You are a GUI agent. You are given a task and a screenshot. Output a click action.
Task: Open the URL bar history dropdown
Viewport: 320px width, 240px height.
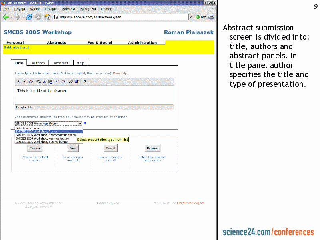coord(191,17)
